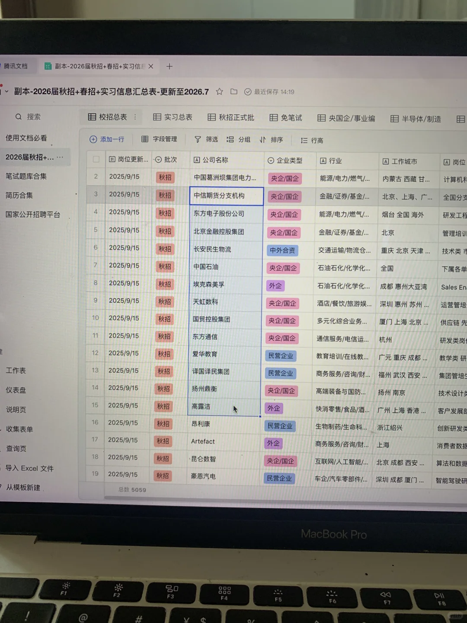Switch to 秋招正式批 tab
Image resolution: width=467 pixels, height=623 pixels.
[x=231, y=117]
